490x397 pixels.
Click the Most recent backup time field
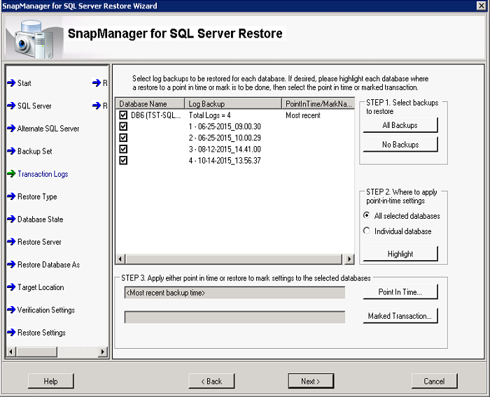(234, 293)
